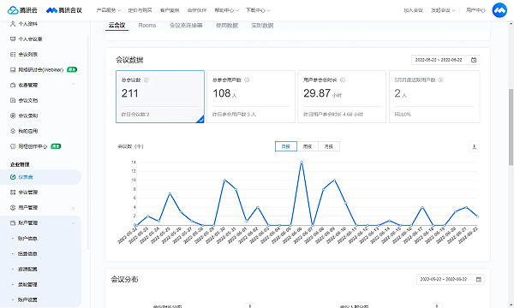
Task: Expand the 用户管理 submenu chevron
Action: (x=73, y=208)
